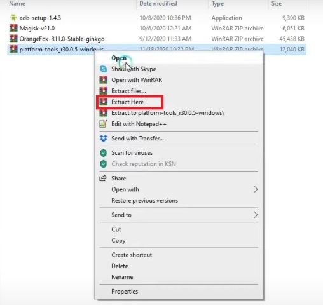Select Check reputation in KSN
Screen dimensions: 323x305
tap(179, 164)
